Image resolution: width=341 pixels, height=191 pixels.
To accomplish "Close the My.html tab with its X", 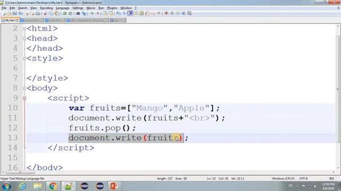I will (17, 20).
